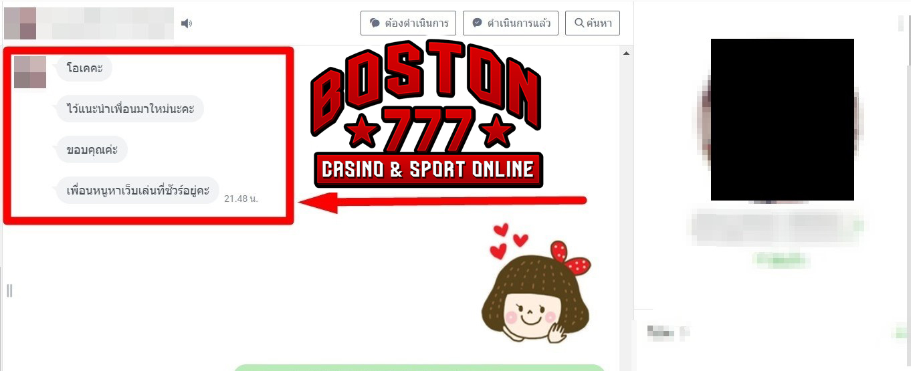Viewport: 911px width, 371px height.
Task: Mute the chat with the speaker icon
Action: [187, 23]
